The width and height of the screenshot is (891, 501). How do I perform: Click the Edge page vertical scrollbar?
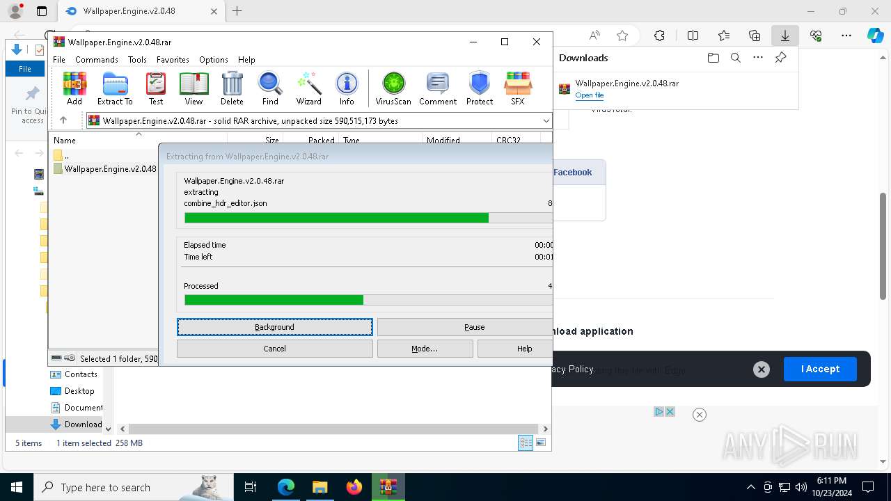[883, 246]
